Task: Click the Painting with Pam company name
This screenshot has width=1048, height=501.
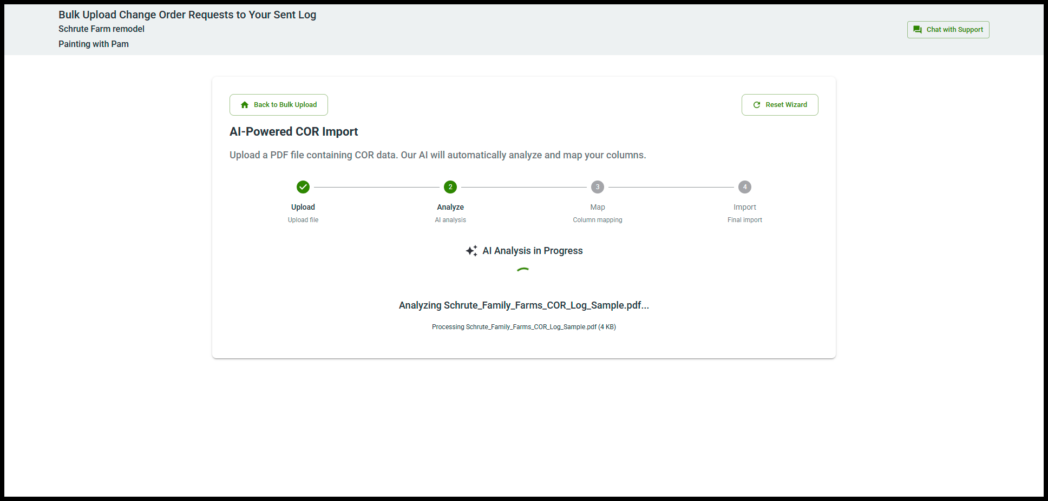Action: pos(94,44)
